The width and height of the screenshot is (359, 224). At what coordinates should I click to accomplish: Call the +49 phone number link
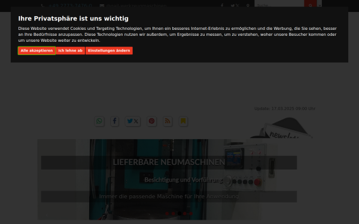coord(70,5)
